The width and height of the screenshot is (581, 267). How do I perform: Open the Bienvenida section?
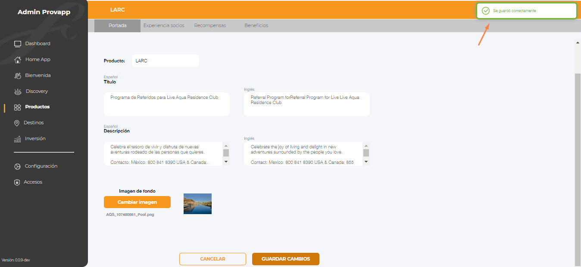pos(38,75)
